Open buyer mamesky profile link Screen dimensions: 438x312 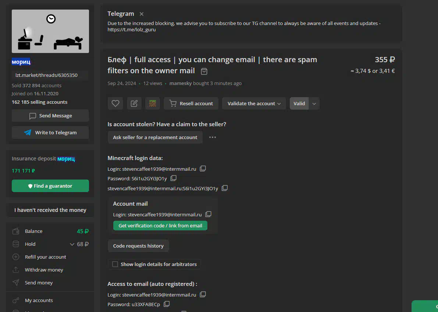pos(181,83)
